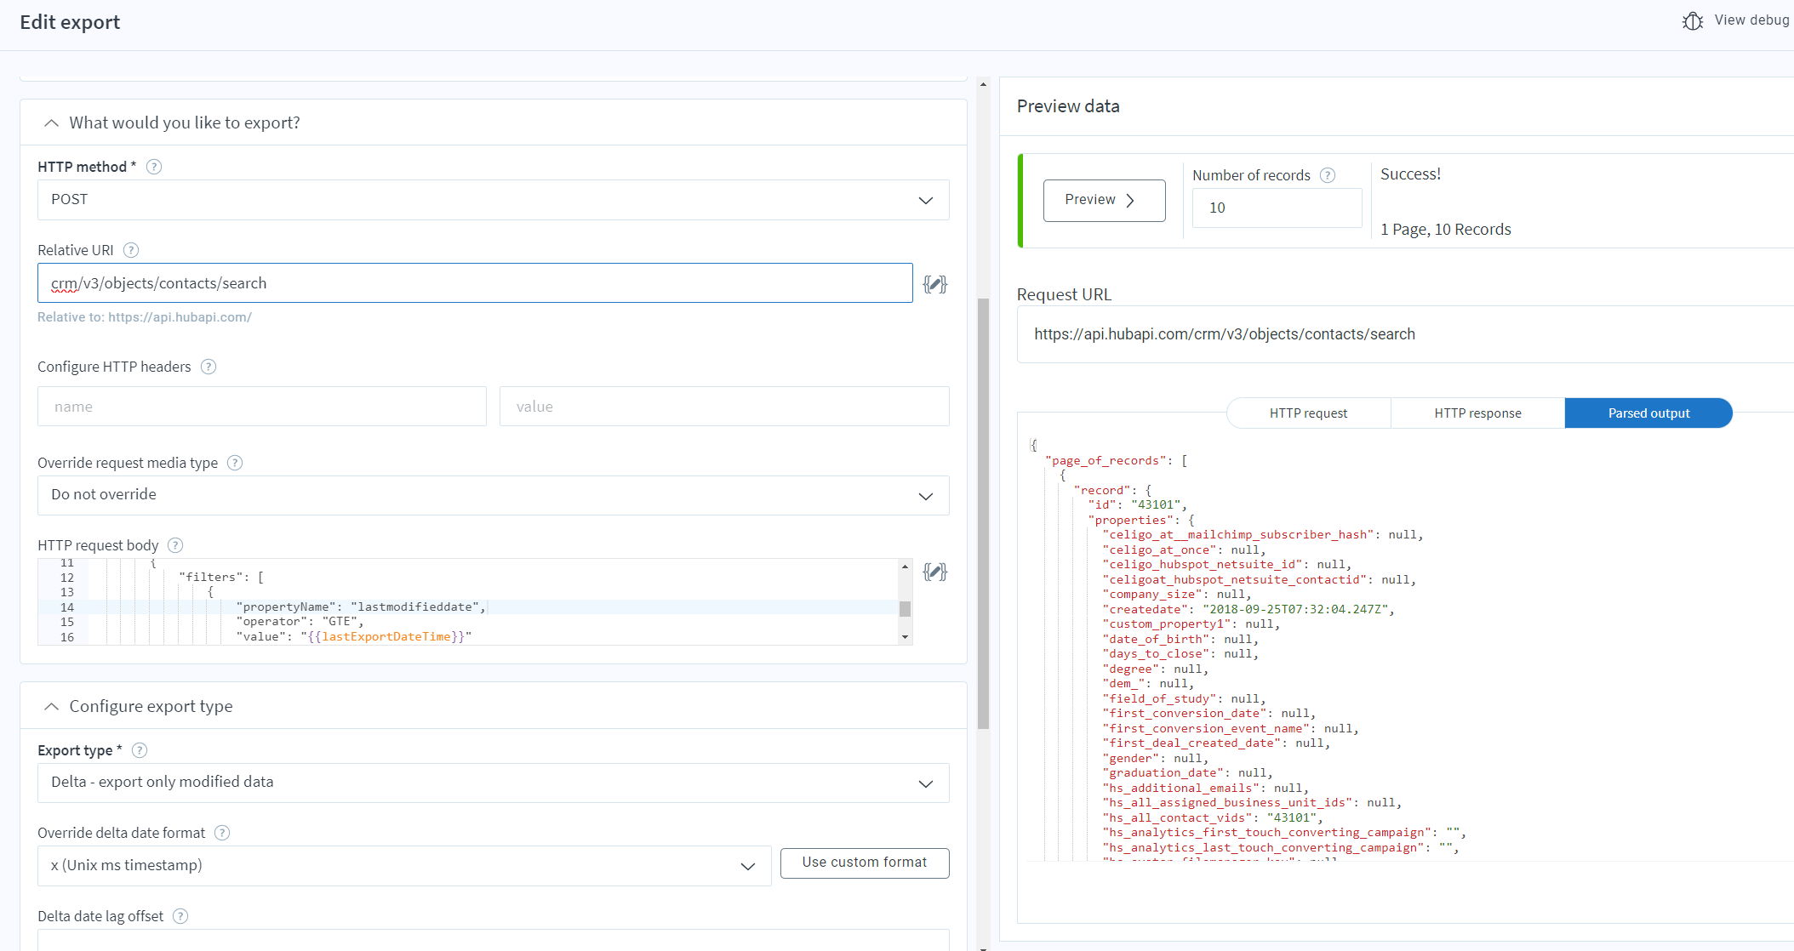Click the "createdate" line in parsed output

(x=1248, y=610)
